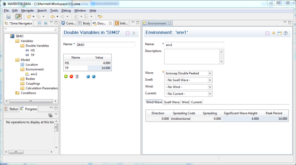Click the next annotation toolbar icon
The width and height of the screenshot is (296, 165).
[76, 16]
